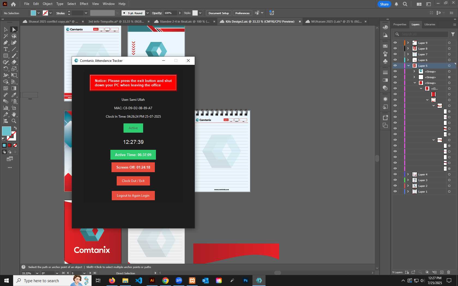Click the blue Share button
The image size is (458, 286).
coord(384,4)
